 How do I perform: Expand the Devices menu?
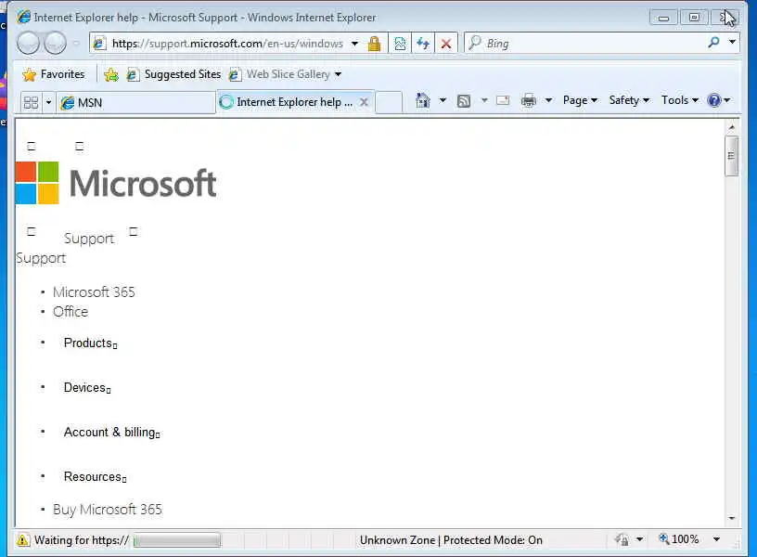pos(87,388)
